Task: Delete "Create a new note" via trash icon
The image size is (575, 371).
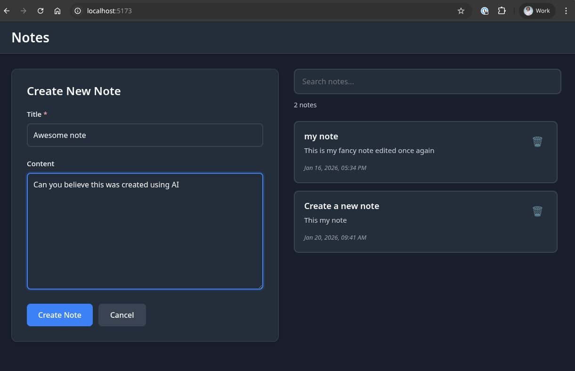Action: (x=537, y=211)
